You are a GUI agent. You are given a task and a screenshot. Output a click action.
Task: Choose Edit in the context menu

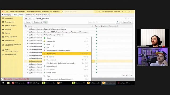[x=67, y=47]
